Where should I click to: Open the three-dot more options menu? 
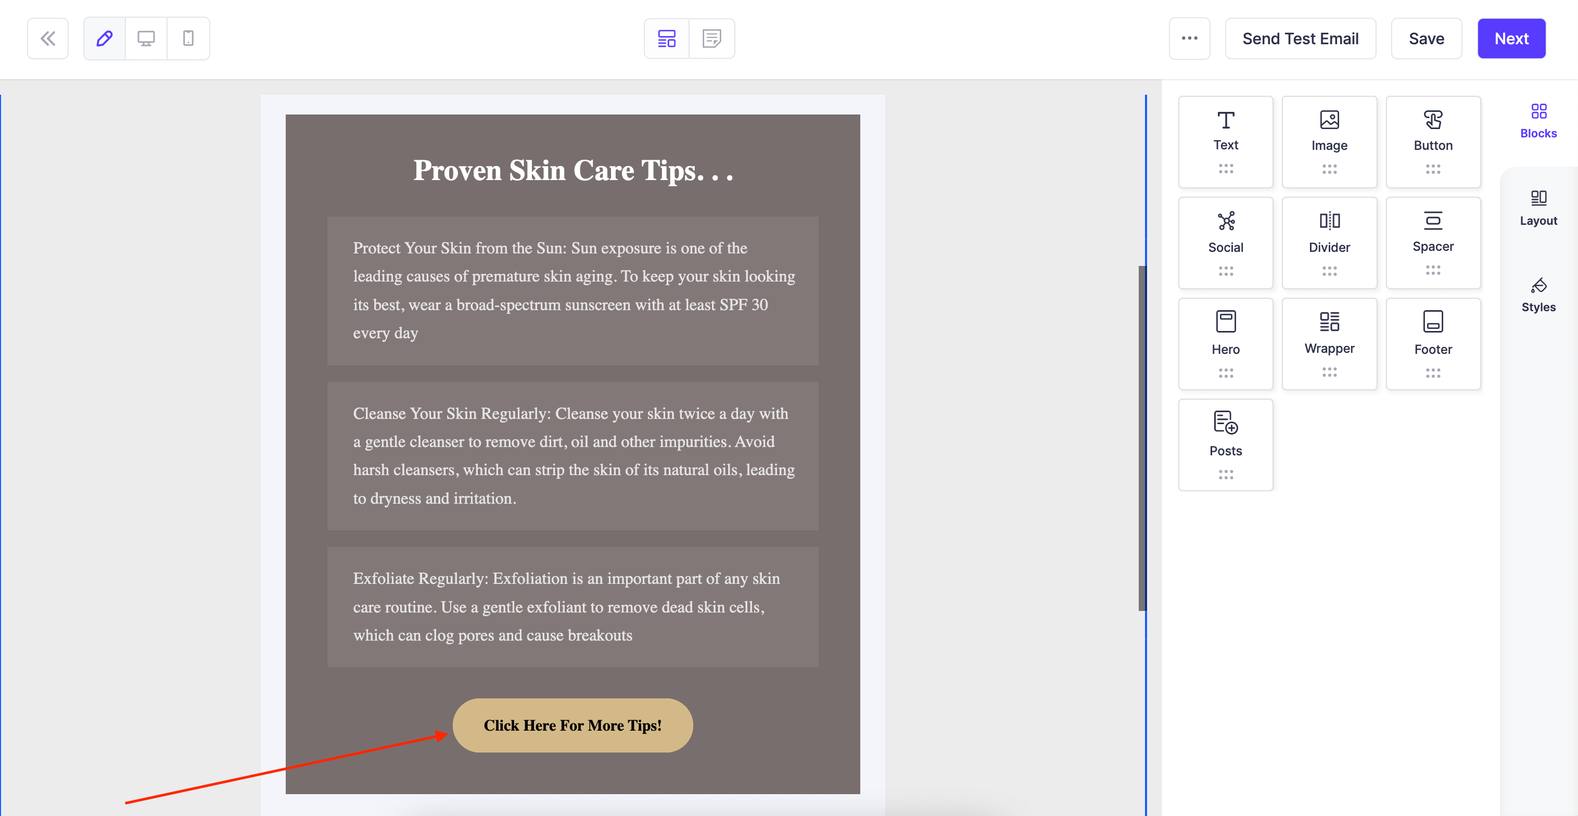1190,39
